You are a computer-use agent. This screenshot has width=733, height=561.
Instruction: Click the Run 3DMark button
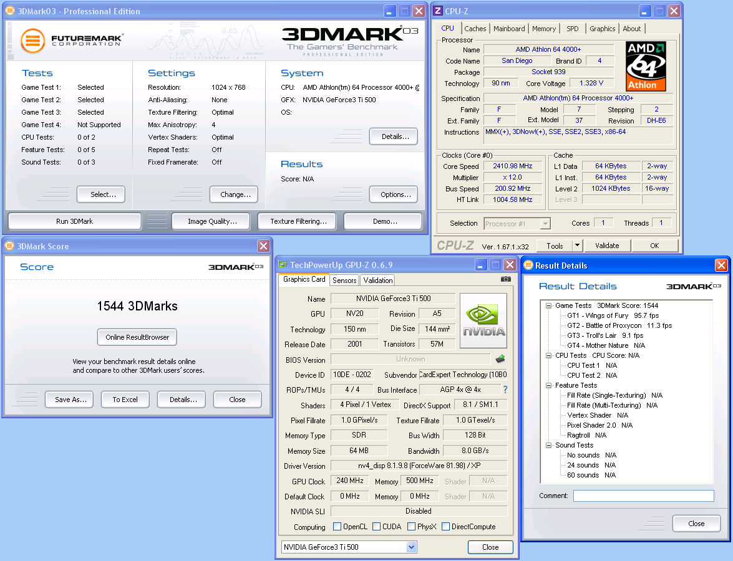pos(75,221)
